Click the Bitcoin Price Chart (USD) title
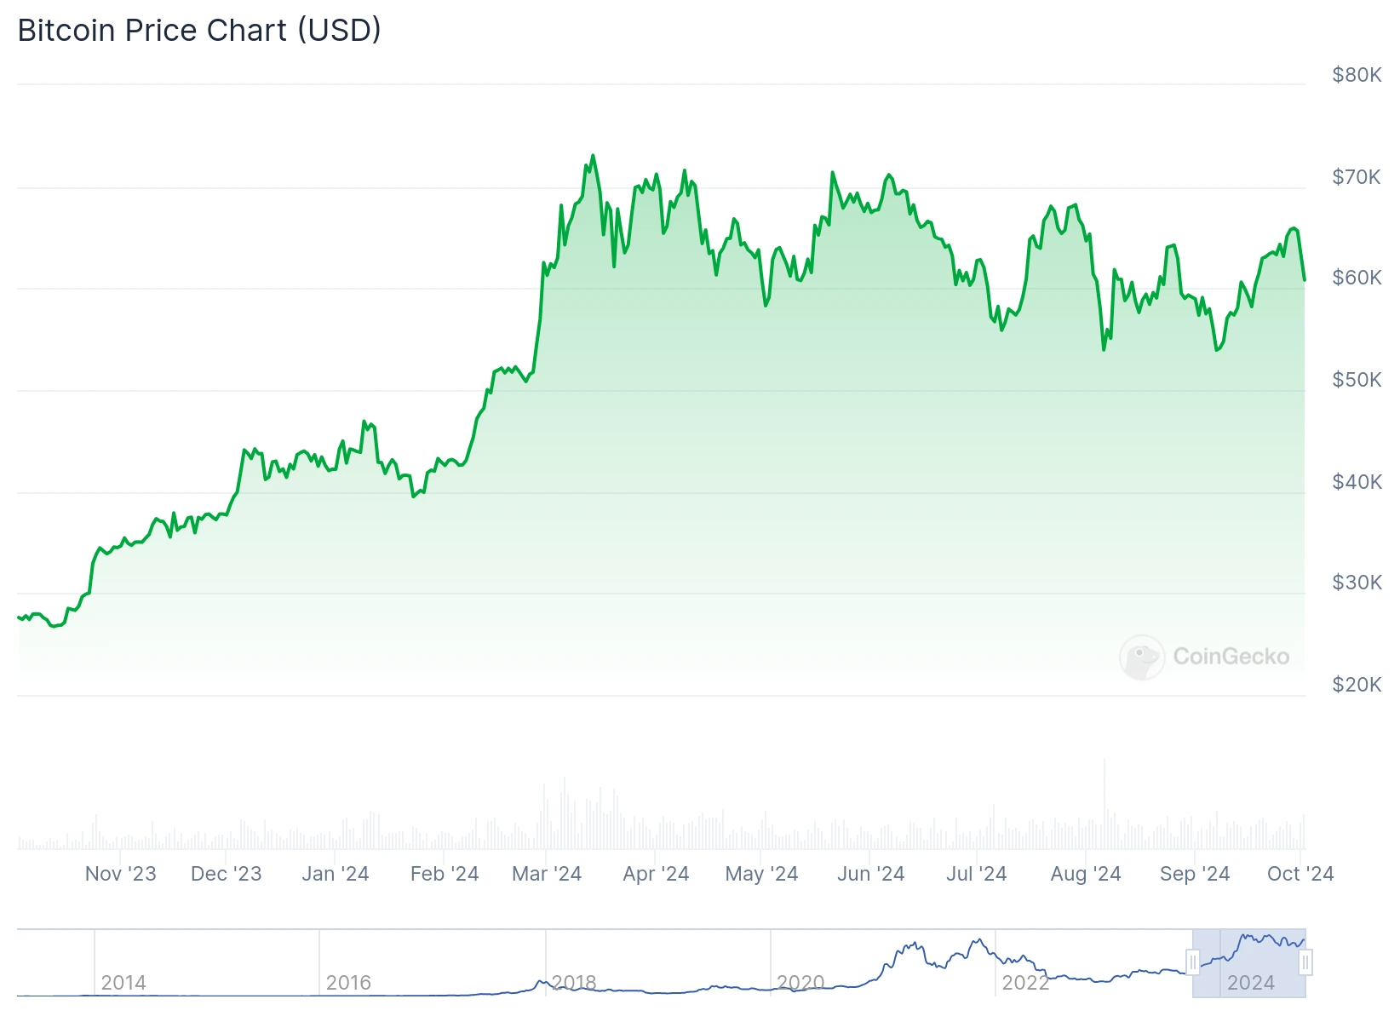Image resolution: width=1400 pixels, height=1022 pixels. pos(199,31)
